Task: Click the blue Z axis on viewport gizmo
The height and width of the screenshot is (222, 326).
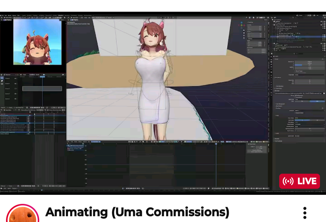Action: click(241, 22)
